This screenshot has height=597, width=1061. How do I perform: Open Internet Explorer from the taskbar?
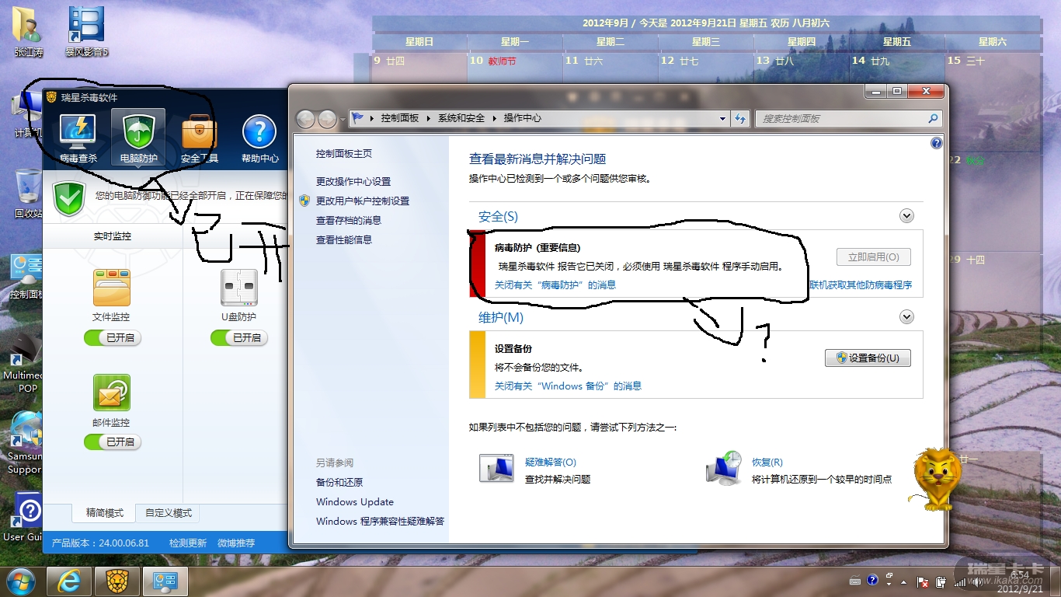coord(70,581)
